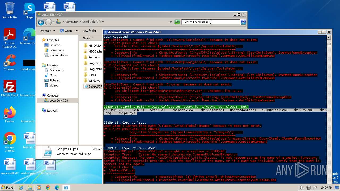
Task: Open the Firefox desktop shortcut
Action: pos(10,115)
